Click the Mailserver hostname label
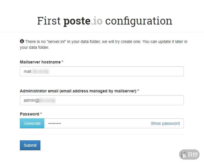The image size is (204, 164). pyautogui.click(x=40, y=62)
